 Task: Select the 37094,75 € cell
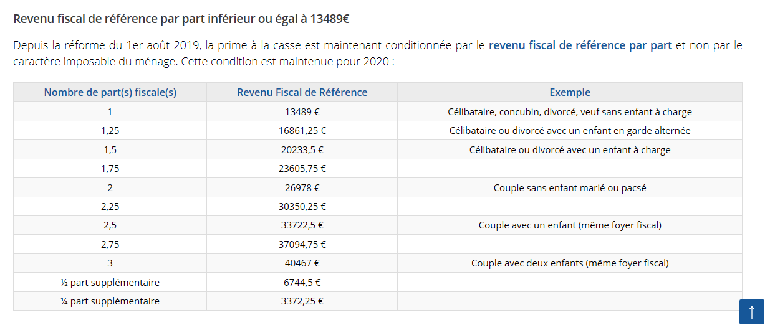click(302, 244)
